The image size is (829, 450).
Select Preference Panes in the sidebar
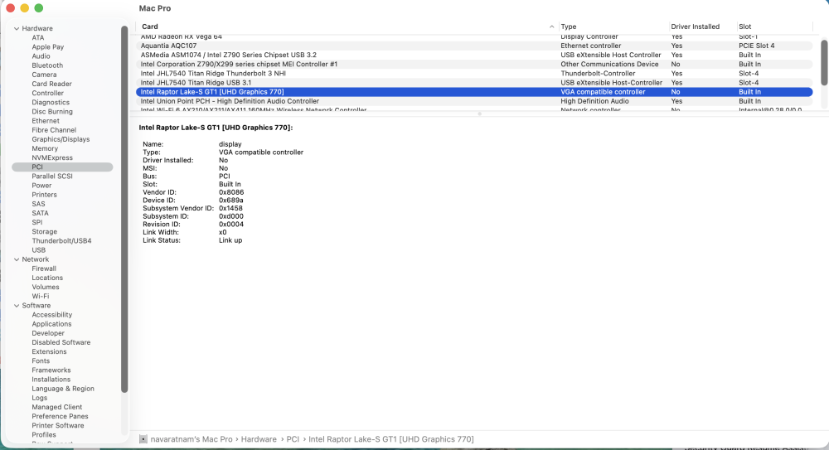click(x=60, y=417)
